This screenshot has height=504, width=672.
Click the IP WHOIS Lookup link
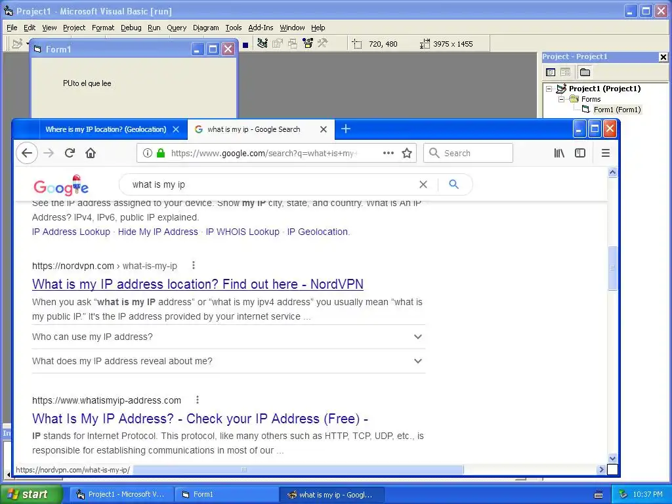(243, 232)
